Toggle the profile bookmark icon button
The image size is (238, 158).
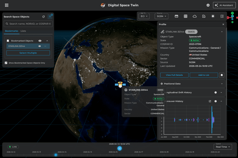coord(222,75)
